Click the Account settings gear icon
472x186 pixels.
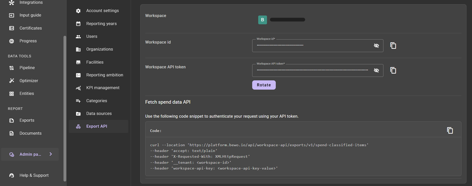(78, 11)
